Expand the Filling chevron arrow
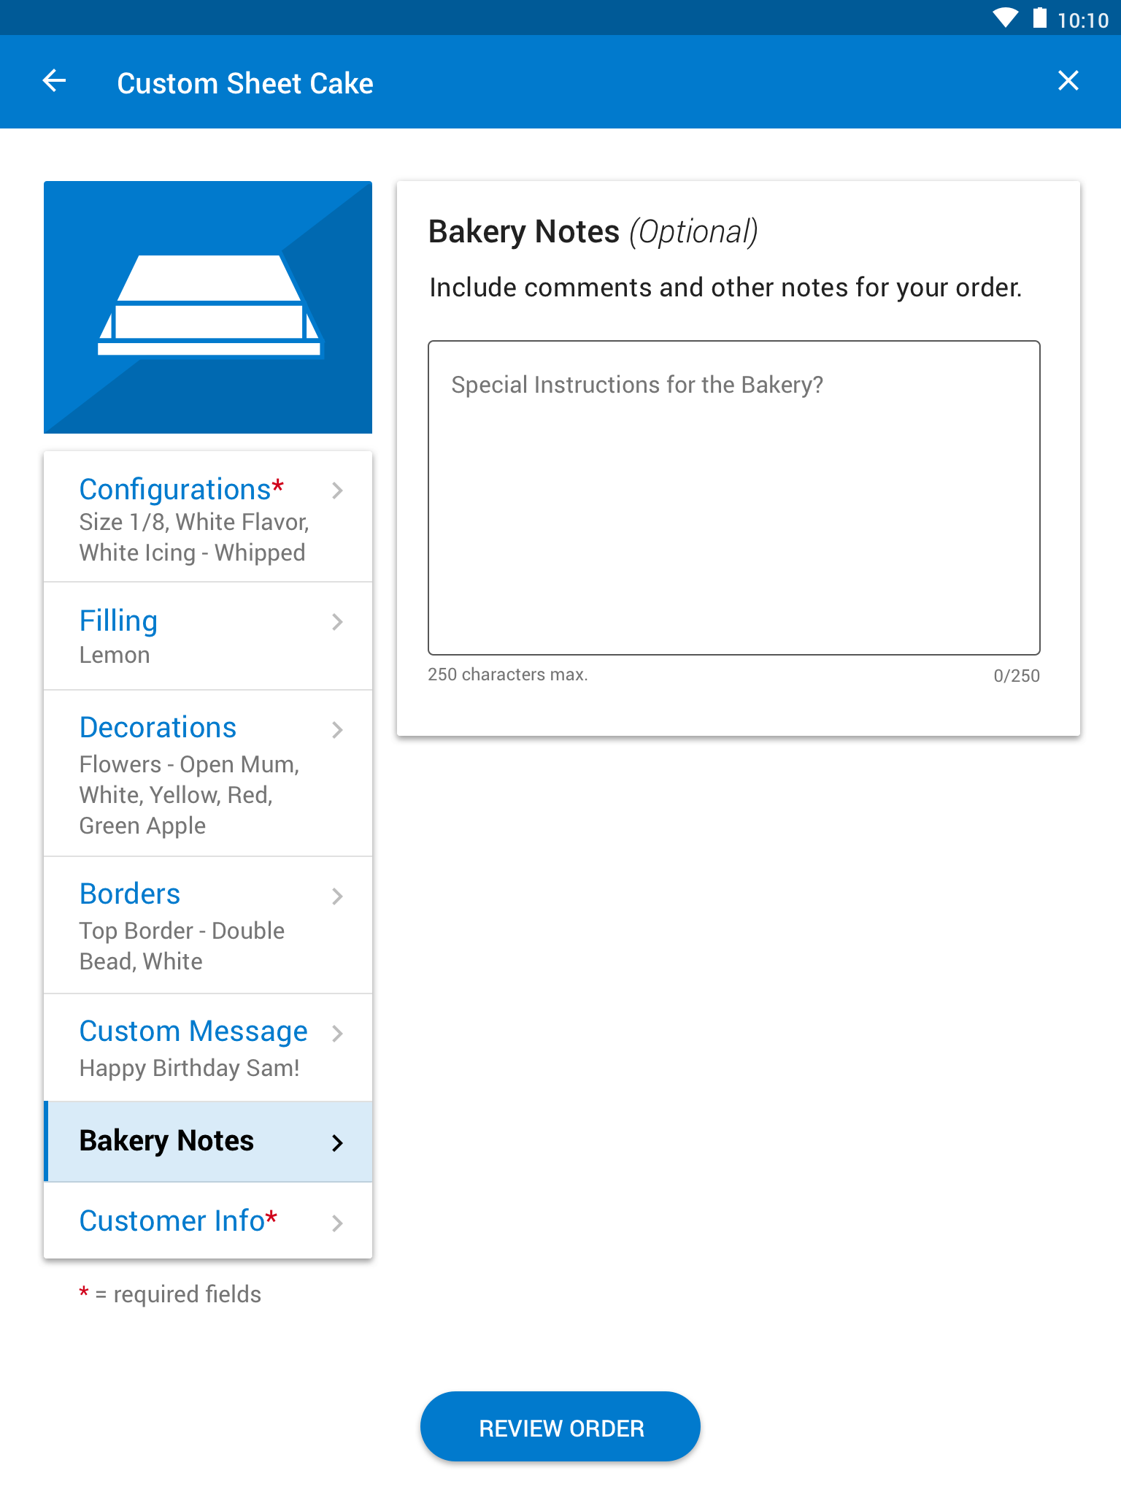The image size is (1121, 1495). pos(337,622)
